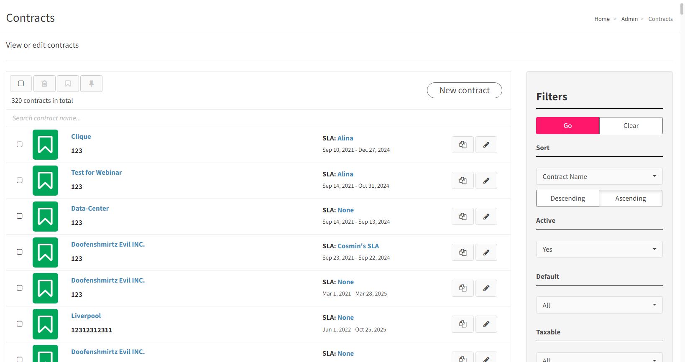Expand the Default filter dropdown showing All
685x362 pixels.
coord(599,305)
